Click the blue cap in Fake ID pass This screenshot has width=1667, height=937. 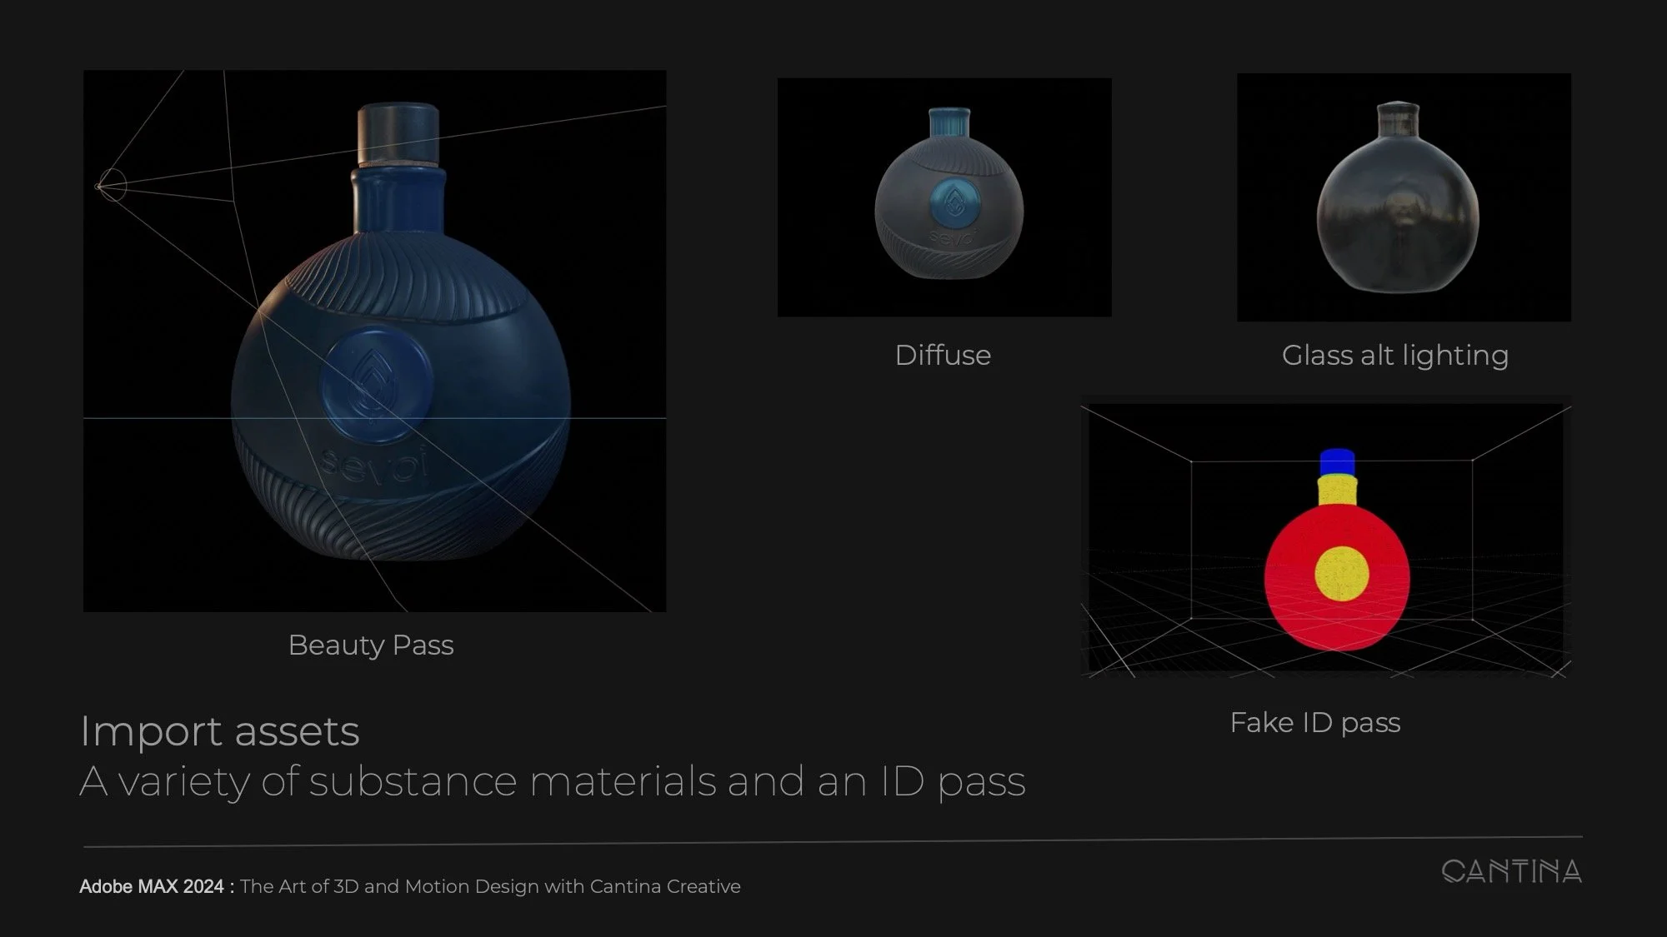pos(1337,461)
